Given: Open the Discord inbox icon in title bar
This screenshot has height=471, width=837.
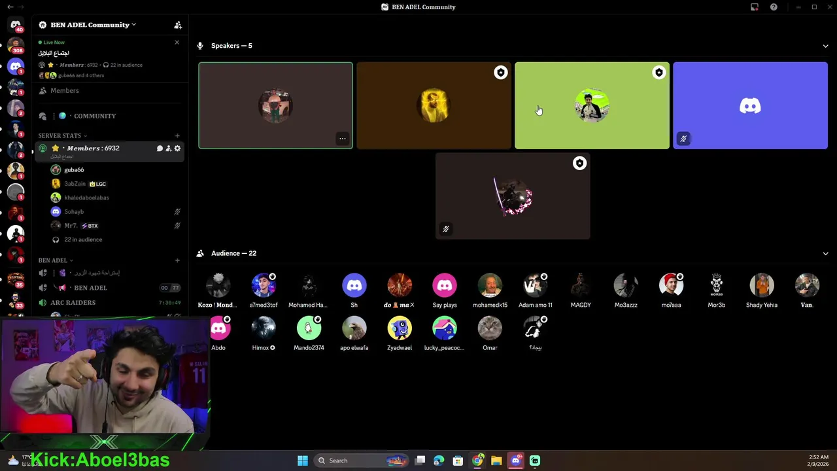Looking at the screenshot, I should tap(755, 7).
